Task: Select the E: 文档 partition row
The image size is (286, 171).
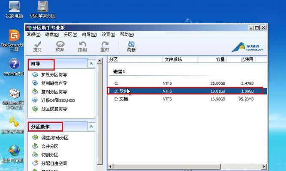Action: coord(187,99)
